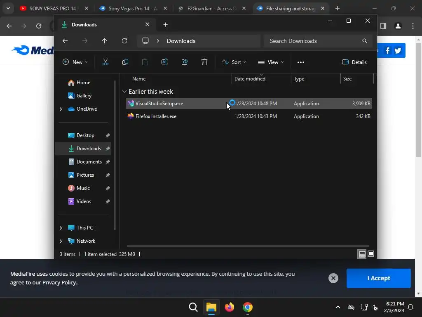Click the Delete trash can icon
The image size is (422, 317).
[204, 62]
